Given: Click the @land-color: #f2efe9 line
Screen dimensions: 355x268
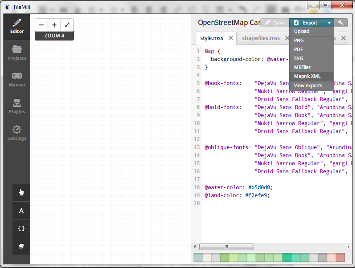Looking at the screenshot, I should (x=237, y=195).
